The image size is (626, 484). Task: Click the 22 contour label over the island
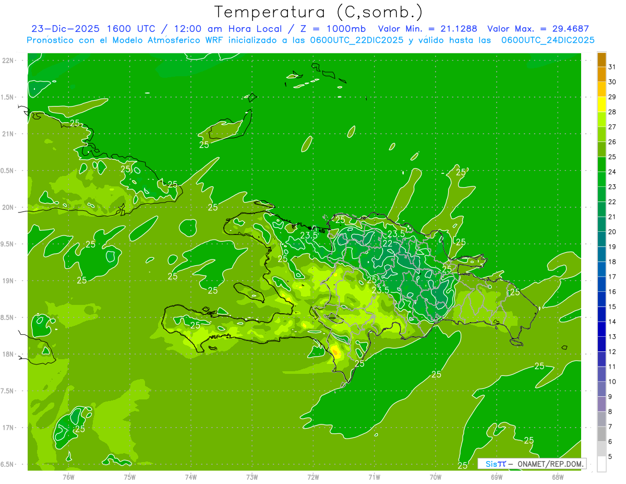pyautogui.click(x=388, y=243)
